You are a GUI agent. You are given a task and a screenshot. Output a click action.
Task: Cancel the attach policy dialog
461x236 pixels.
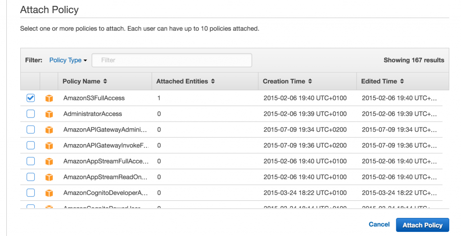(379, 225)
